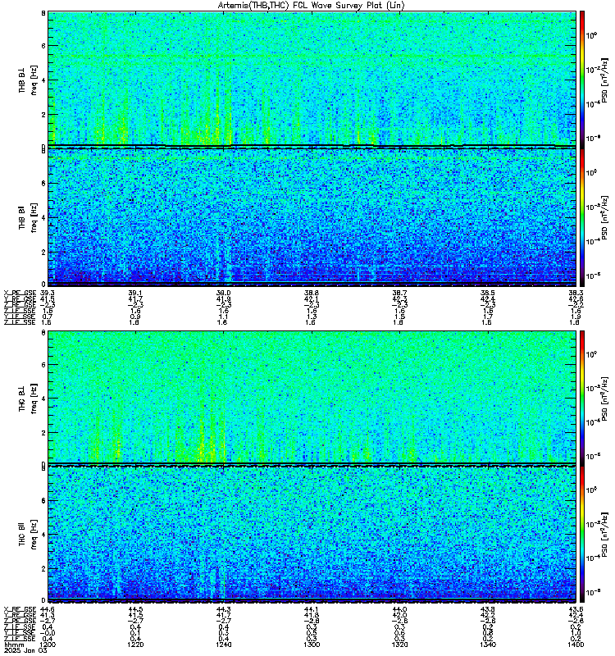Click the THB X_RE_GSE value '39.3'
615x656 pixels.
tap(48, 293)
